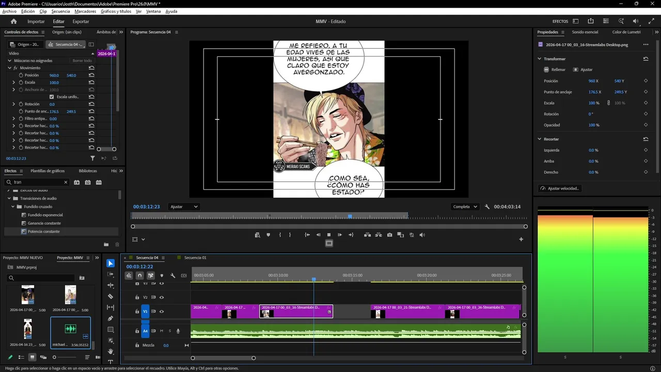This screenshot has width=661, height=372.
Task: Click the Extract button
Action: tap(379, 235)
